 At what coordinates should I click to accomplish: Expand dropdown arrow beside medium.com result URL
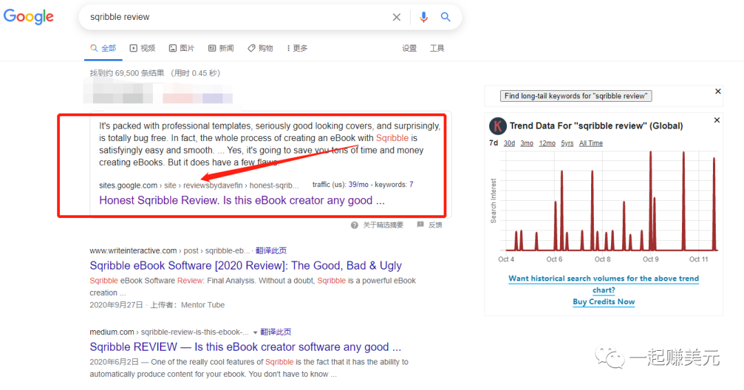tap(256, 333)
